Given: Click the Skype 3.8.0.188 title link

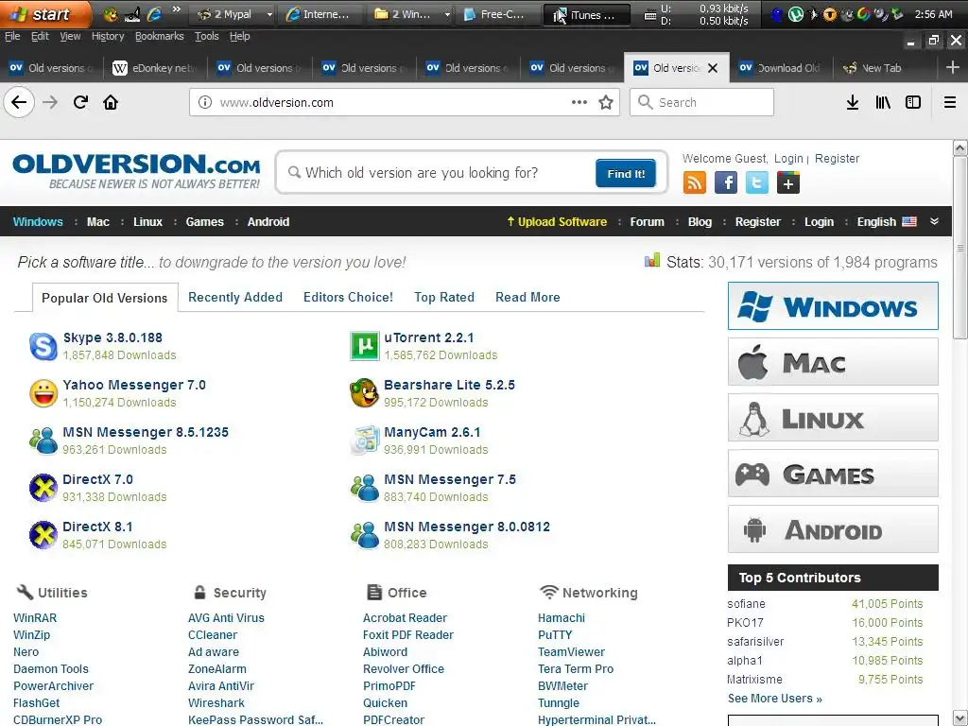Looking at the screenshot, I should click(x=112, y=337).
